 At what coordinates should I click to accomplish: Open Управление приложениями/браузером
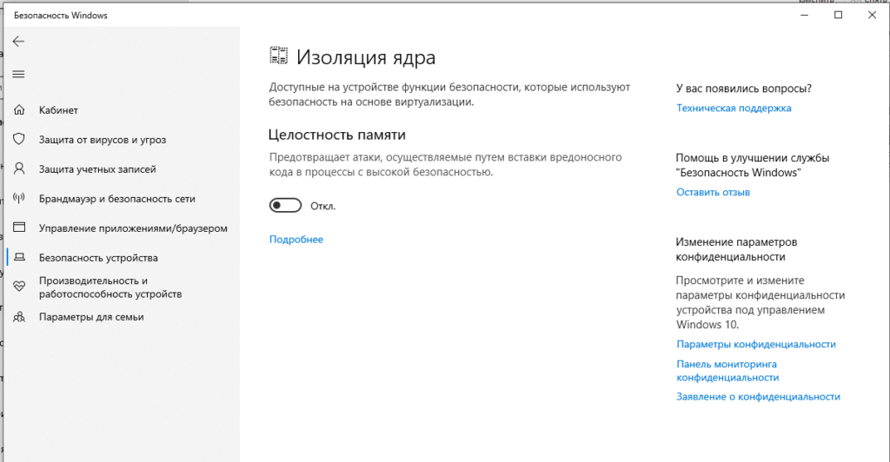click(133, 228)
